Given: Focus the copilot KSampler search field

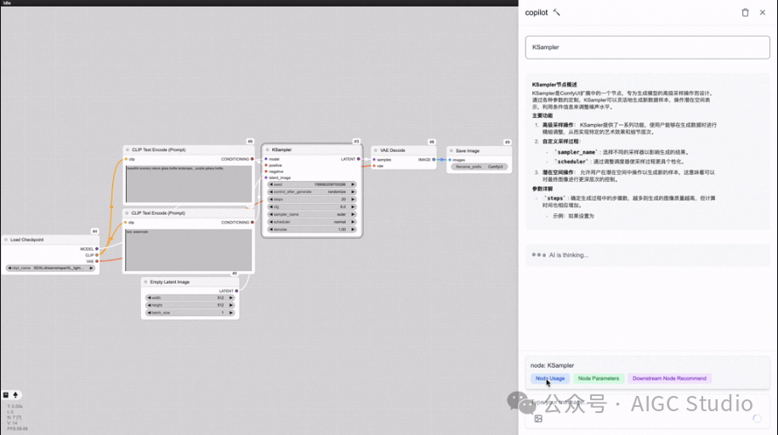Looking at the screenshot, I should coord(648,47).
